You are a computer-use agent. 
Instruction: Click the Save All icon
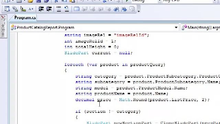point(46,1)
